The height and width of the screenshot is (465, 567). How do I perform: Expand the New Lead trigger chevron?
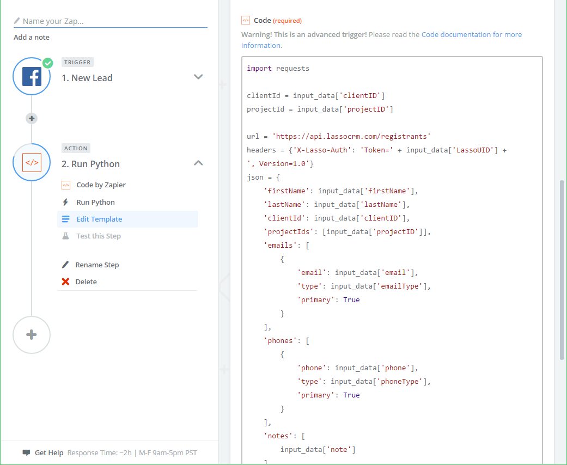pos(198,77)
